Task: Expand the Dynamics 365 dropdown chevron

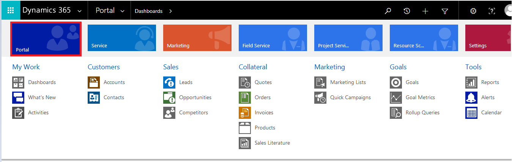Action: point(79,11)
